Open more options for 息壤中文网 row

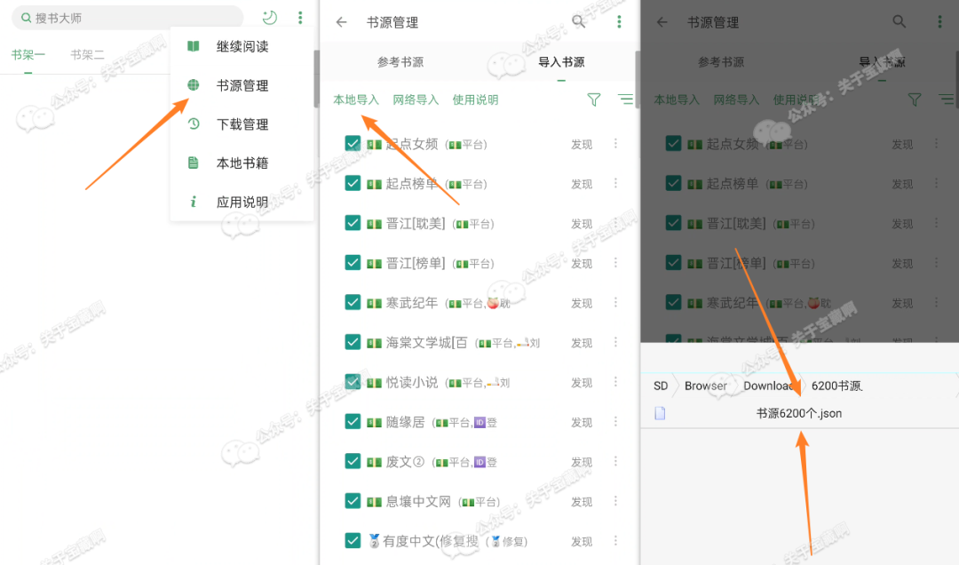pyautogui.click(x=616, y=501)
